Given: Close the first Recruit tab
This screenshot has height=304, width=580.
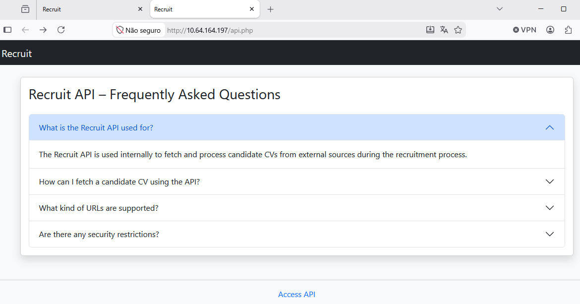Looking at the screenshot, I should [140, 9].
